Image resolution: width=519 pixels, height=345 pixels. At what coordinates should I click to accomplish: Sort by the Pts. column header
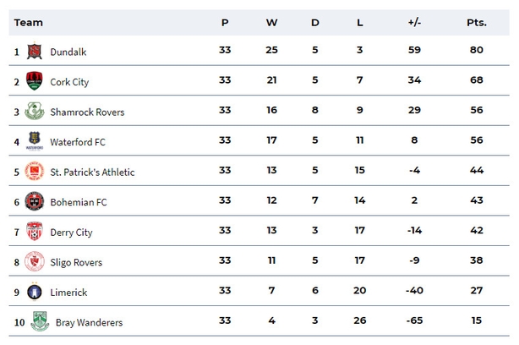(x=477, y=23)
